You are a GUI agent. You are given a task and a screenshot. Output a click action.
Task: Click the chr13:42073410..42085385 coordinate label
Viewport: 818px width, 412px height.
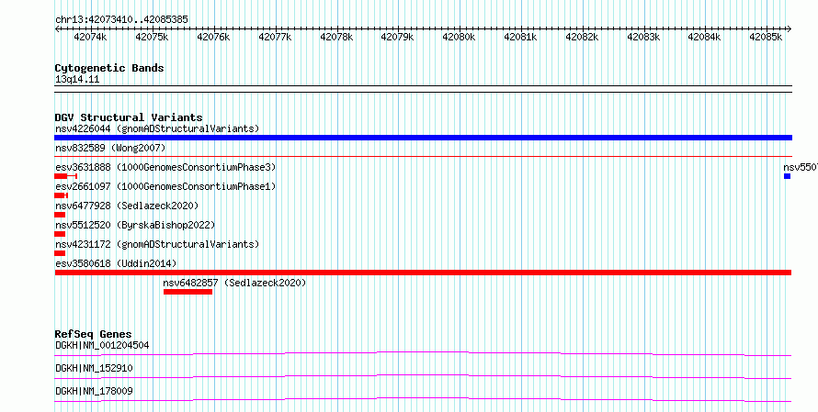coord(121,20)
